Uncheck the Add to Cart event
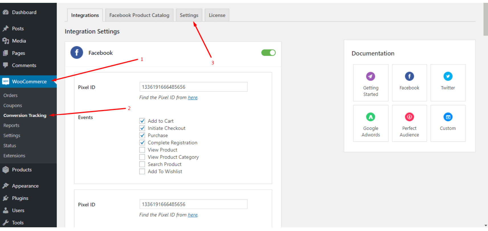Image resolution: width=488 pixels, height=231 pixels. tap(142, 121)
